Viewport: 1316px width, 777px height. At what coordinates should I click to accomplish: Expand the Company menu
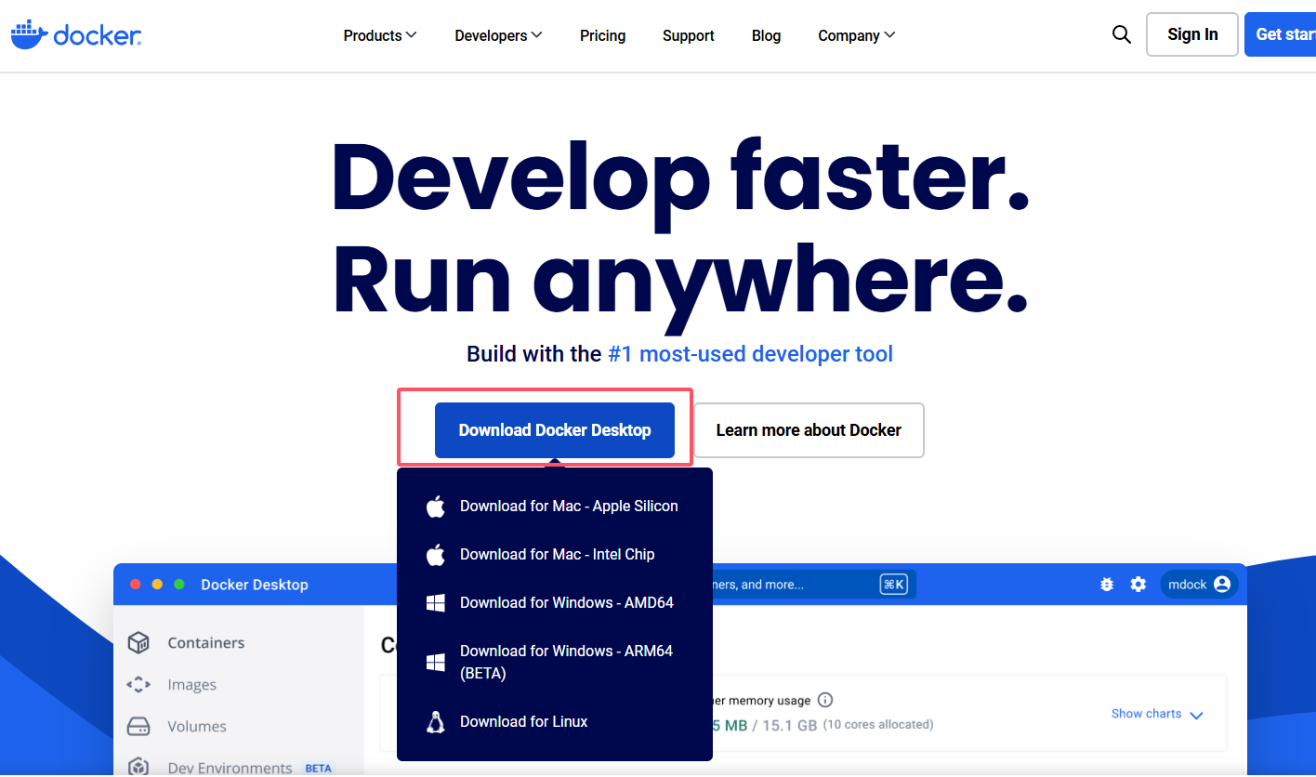(x=857, y=35)
